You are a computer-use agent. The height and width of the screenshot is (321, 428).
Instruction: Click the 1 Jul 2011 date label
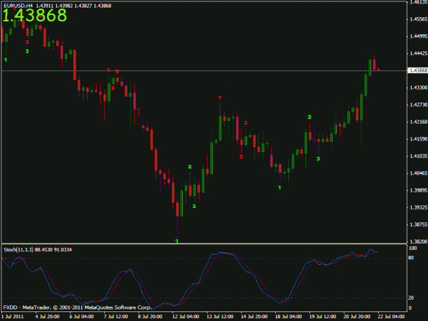point(12,316)
